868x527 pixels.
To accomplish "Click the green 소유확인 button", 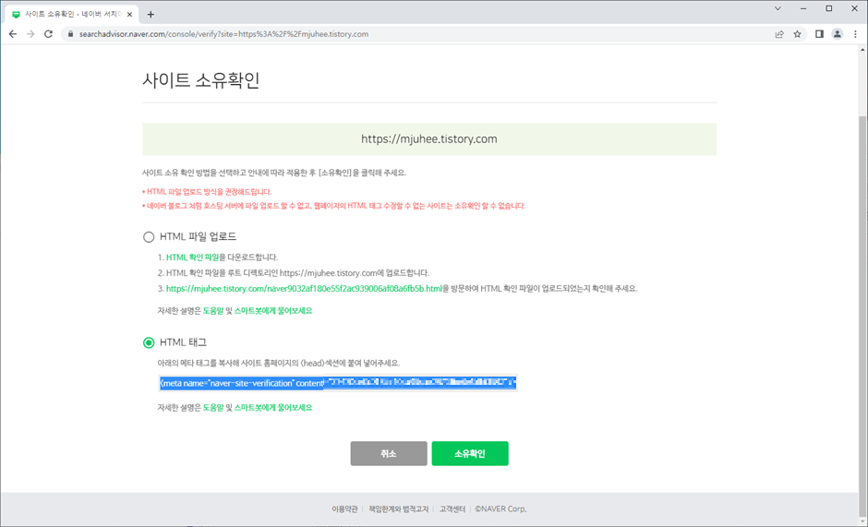I will click(470, 453).
